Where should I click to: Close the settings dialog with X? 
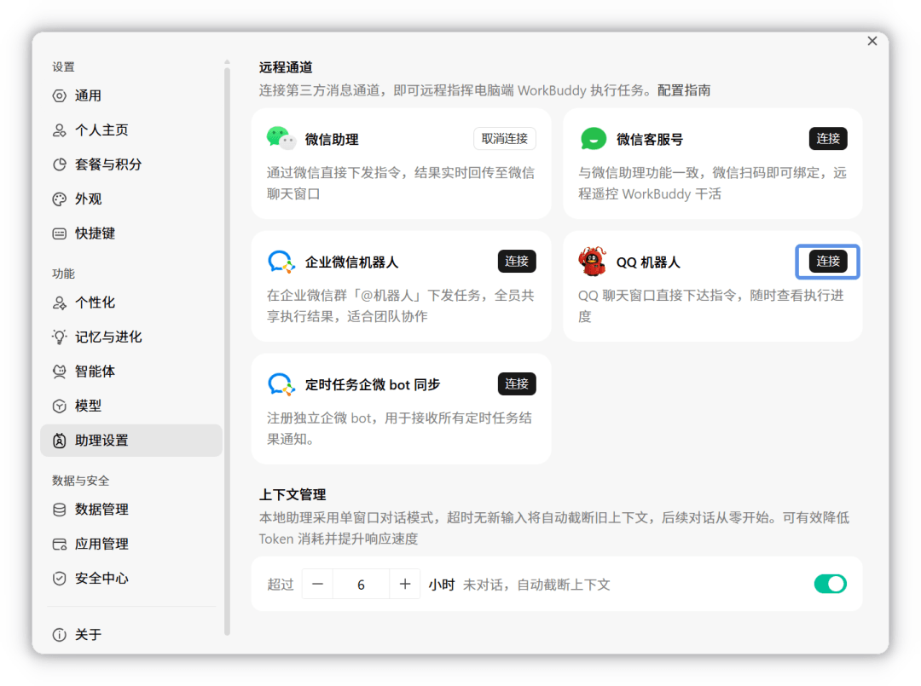coord(872,41)
